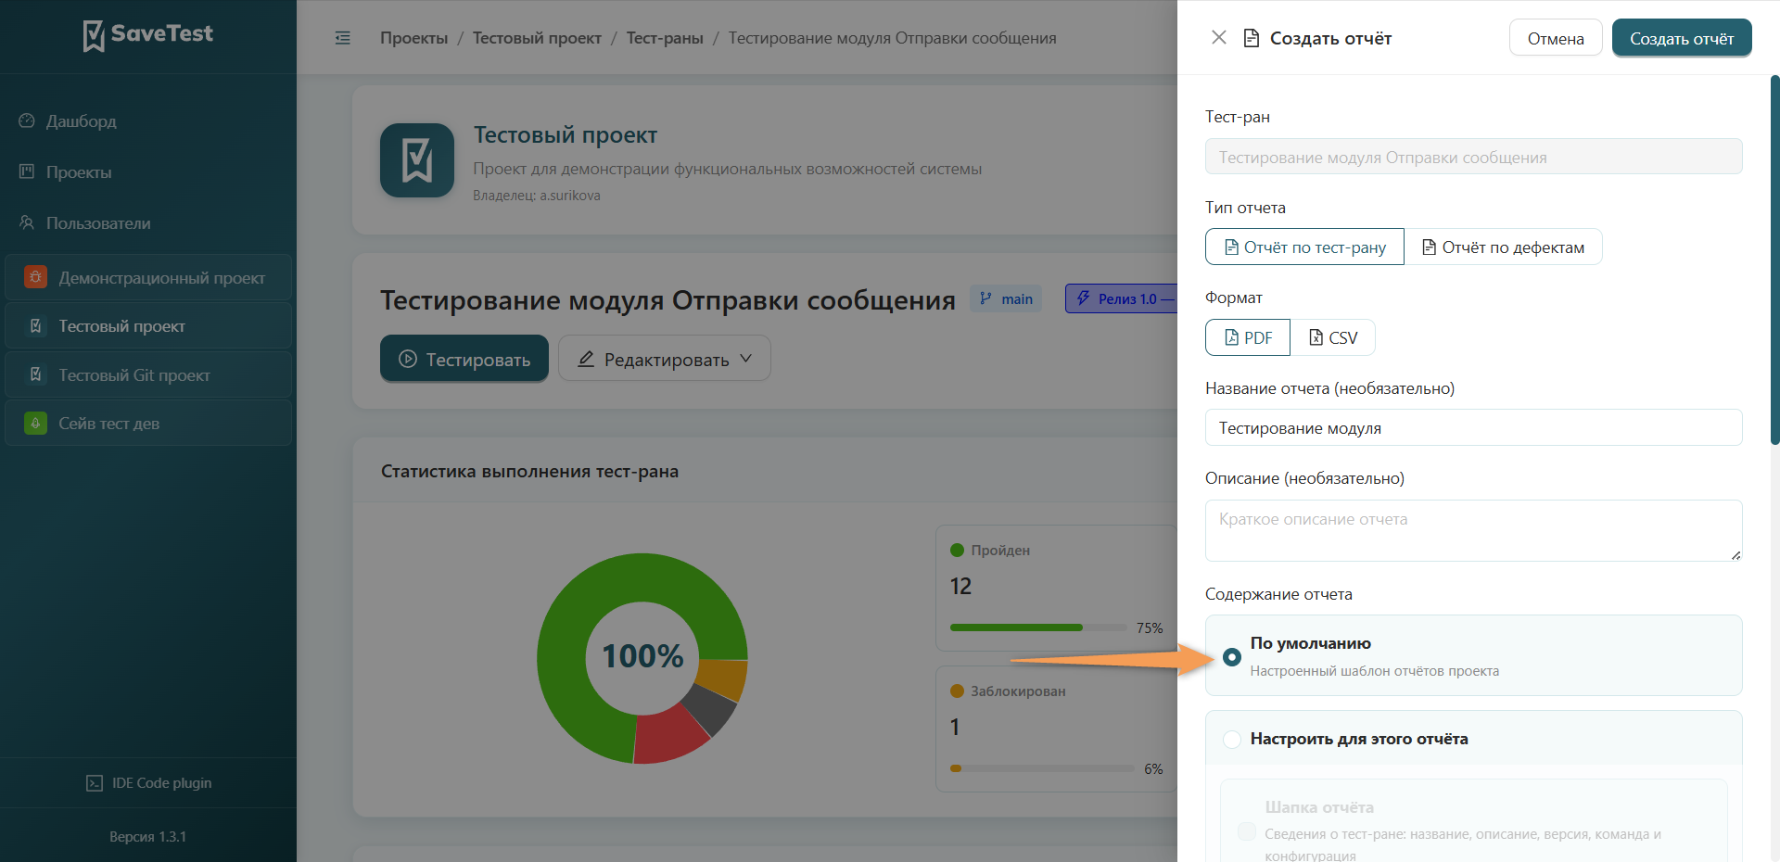Open the Редактировать dropdown arrow
1780x862 pixels.
pyautogui.click(x=745, y=359)
